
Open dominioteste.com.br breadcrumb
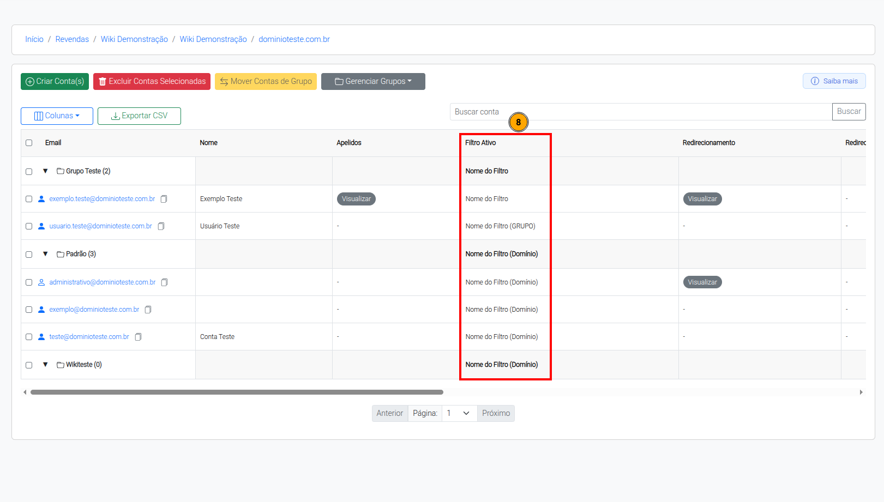coord(294,39)
